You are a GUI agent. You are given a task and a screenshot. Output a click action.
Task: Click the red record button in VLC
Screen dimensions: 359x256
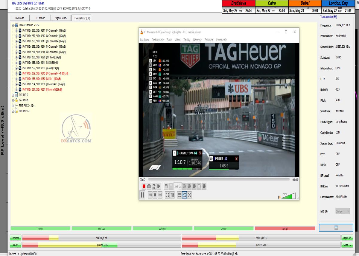(x=144, y=187)
